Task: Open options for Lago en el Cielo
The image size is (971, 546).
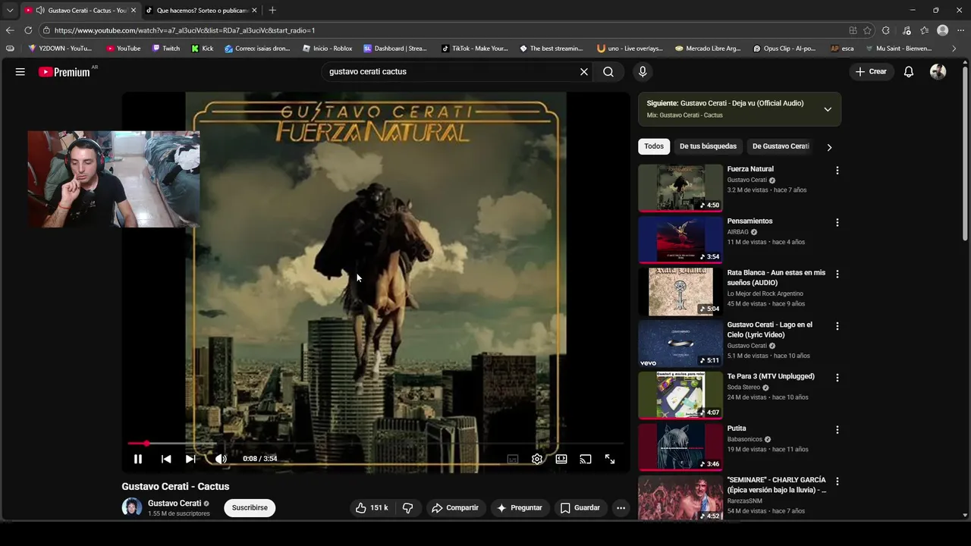Action: (837, 326)
